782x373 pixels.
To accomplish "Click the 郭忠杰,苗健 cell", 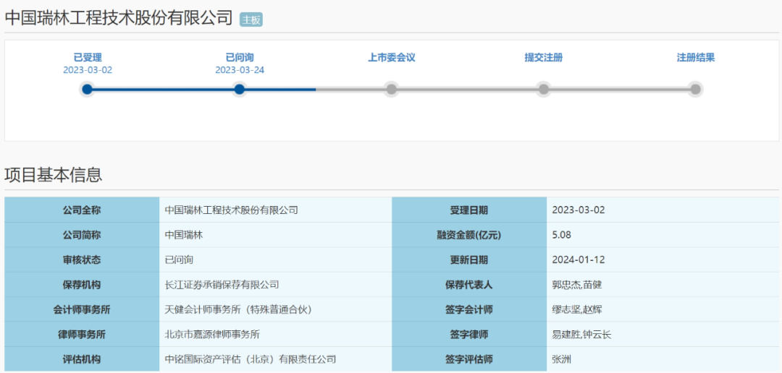I will (x=663, y=285).
